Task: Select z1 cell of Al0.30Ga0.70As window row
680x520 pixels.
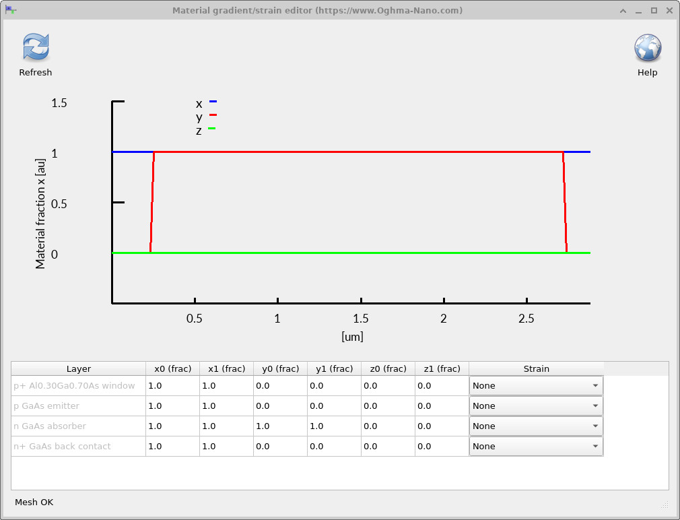Action: point(442,385)
